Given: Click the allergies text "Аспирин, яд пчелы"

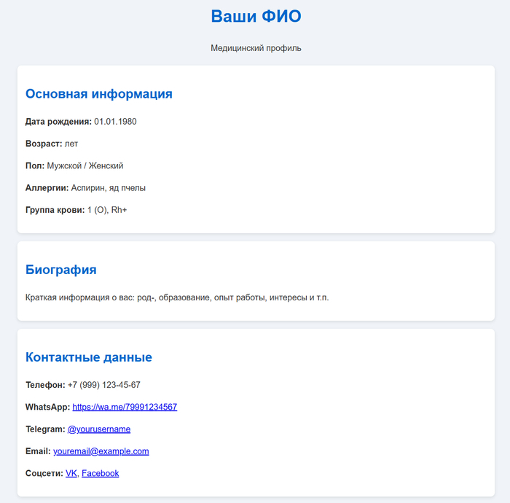Looking at the screenshot, I should [109, 188].
